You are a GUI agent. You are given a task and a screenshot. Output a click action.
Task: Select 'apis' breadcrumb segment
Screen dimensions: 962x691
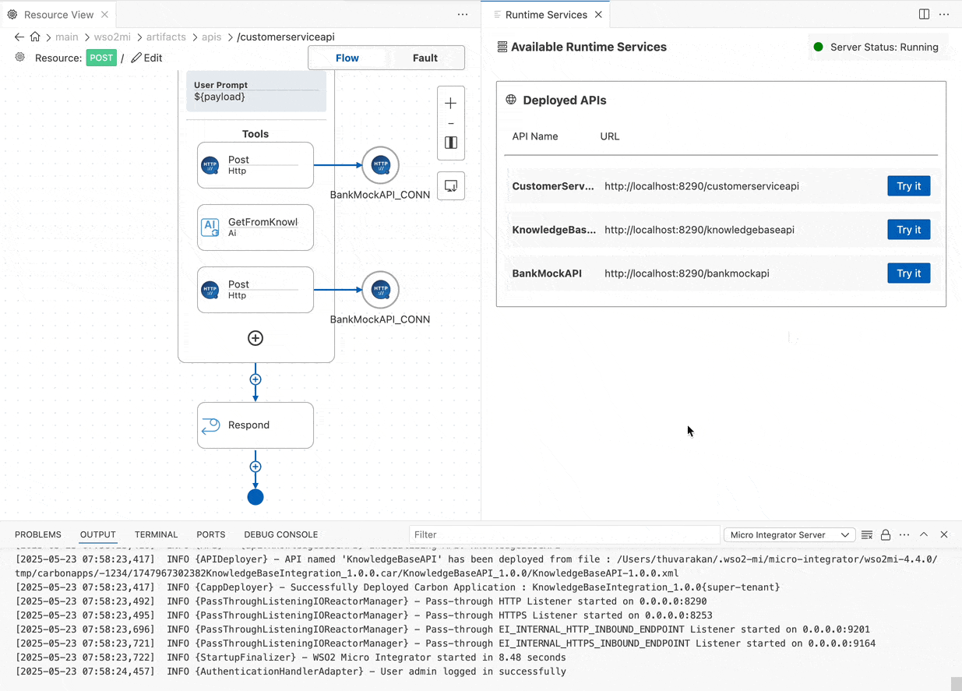(x=212, y=37)
